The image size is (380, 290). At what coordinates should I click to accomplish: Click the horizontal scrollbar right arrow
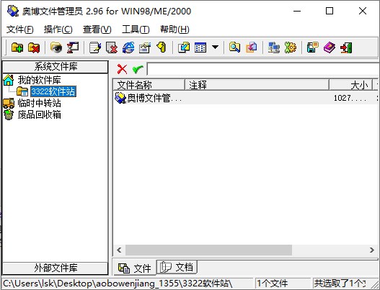[372, 250]
